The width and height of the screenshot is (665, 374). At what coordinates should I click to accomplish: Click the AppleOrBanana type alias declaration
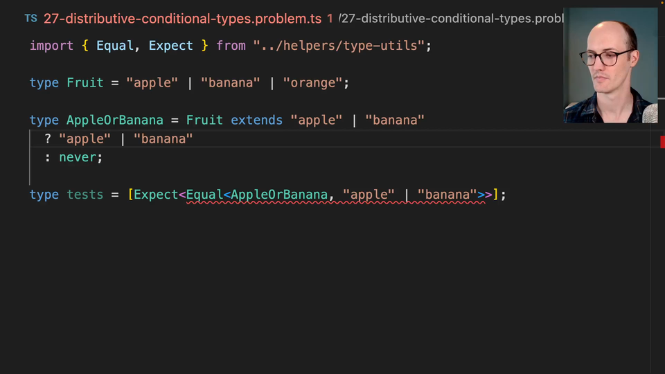[x=114, y=121]
